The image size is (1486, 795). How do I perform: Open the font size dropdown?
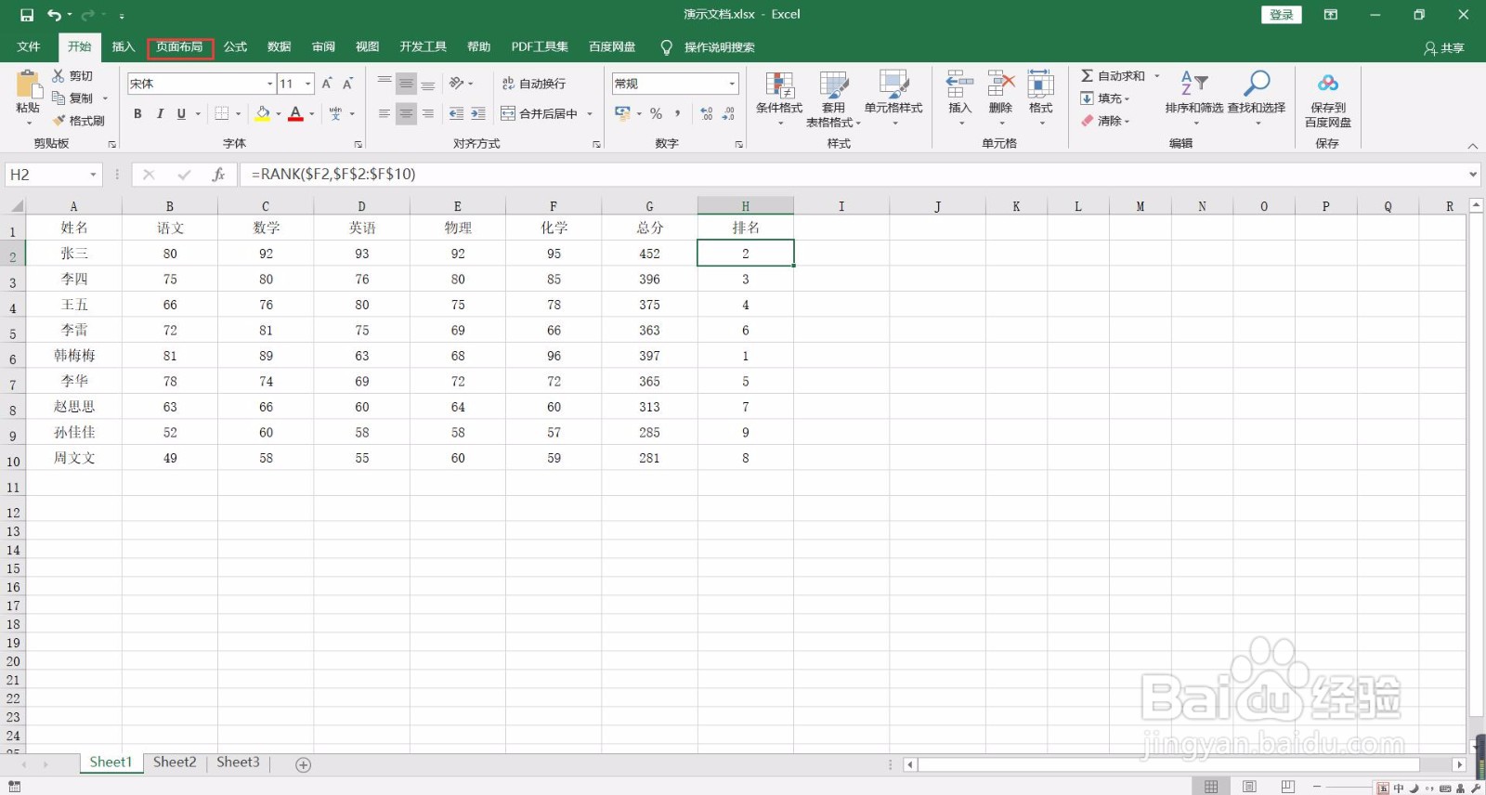point(308,84)
